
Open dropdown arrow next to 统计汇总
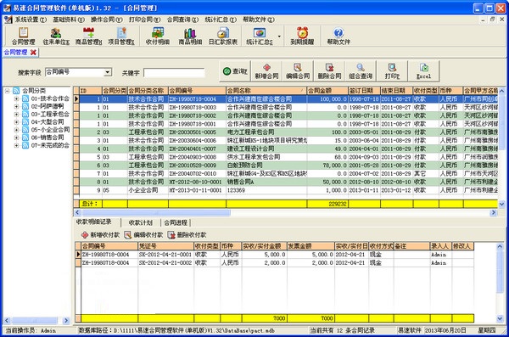click(x=279, y=36)
